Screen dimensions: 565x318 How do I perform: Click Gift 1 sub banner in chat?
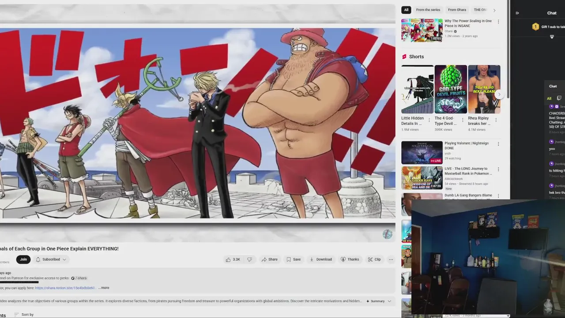click(x=548, y=27)
